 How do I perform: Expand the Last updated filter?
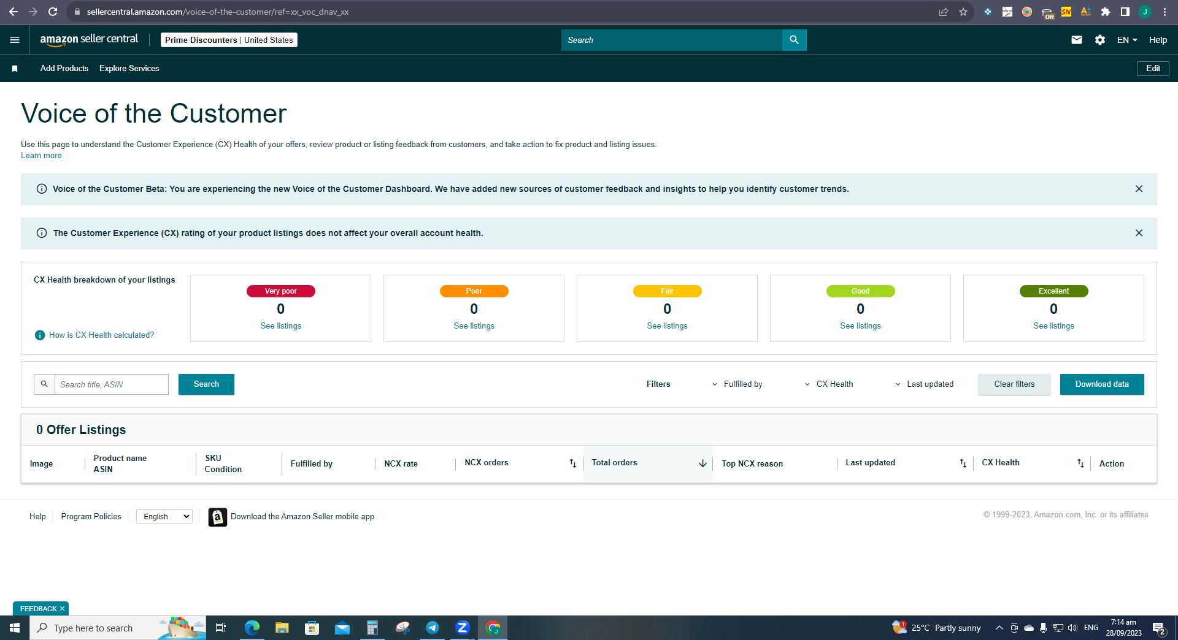(x=925, y=384)
